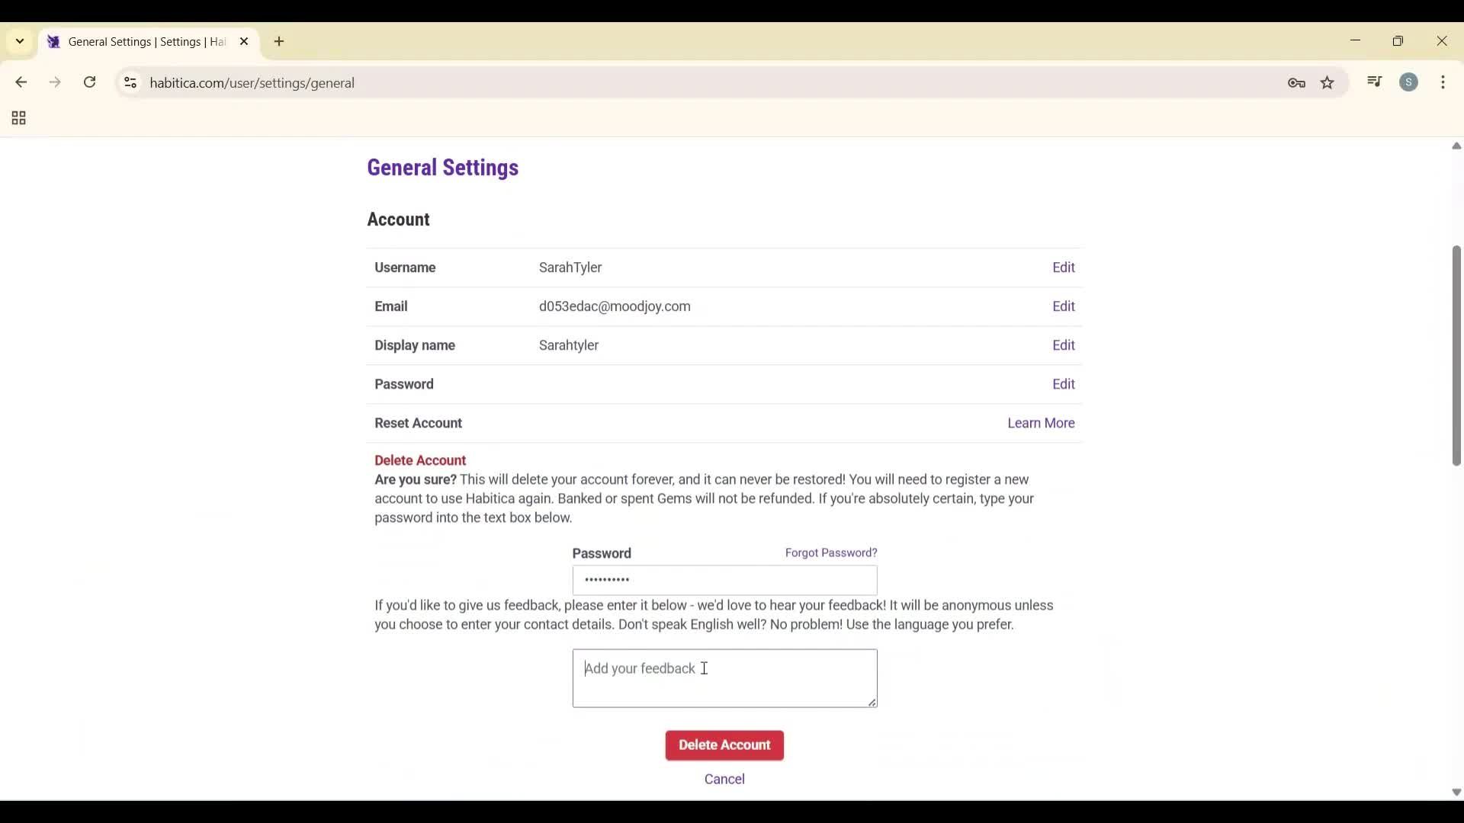Screen dimensions: 1464x823
Task: Click Learn More for Reset Account
Action: pos(1040,423)
